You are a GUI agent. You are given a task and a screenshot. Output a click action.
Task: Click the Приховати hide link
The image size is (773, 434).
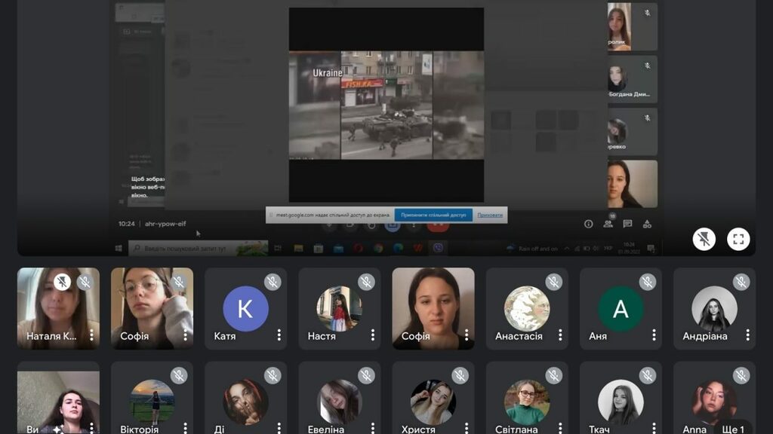489,215
